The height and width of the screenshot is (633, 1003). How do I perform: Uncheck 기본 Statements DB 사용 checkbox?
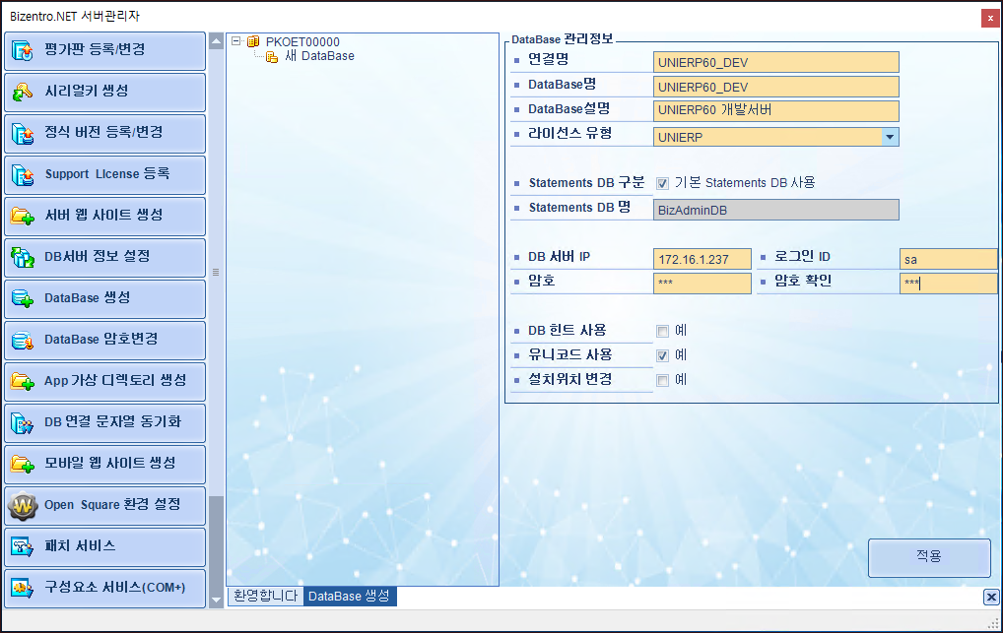point(662,183)
